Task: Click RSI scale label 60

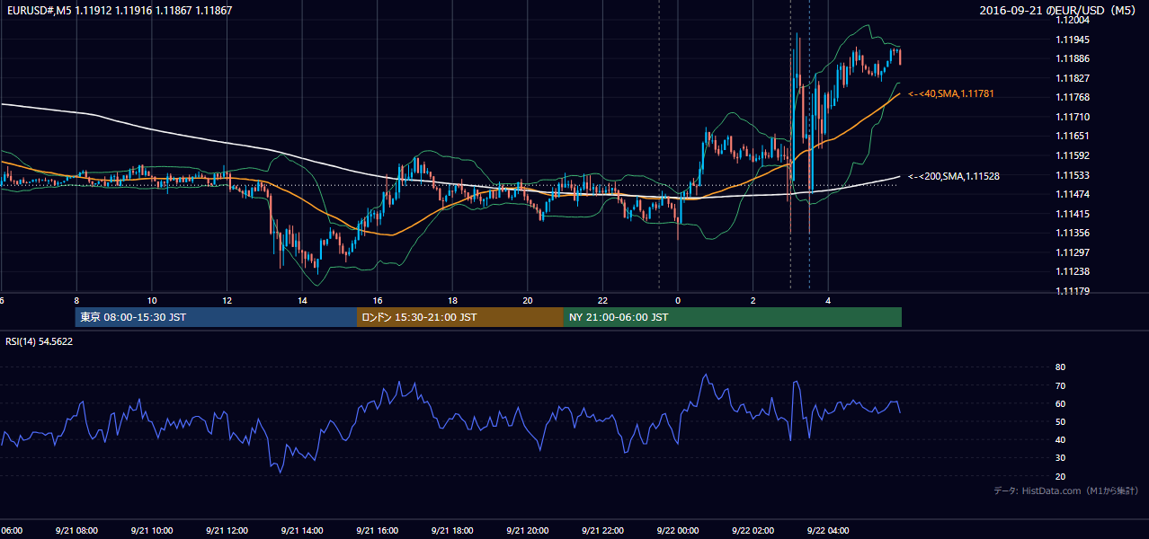Action: click(x=1060, y=403)
